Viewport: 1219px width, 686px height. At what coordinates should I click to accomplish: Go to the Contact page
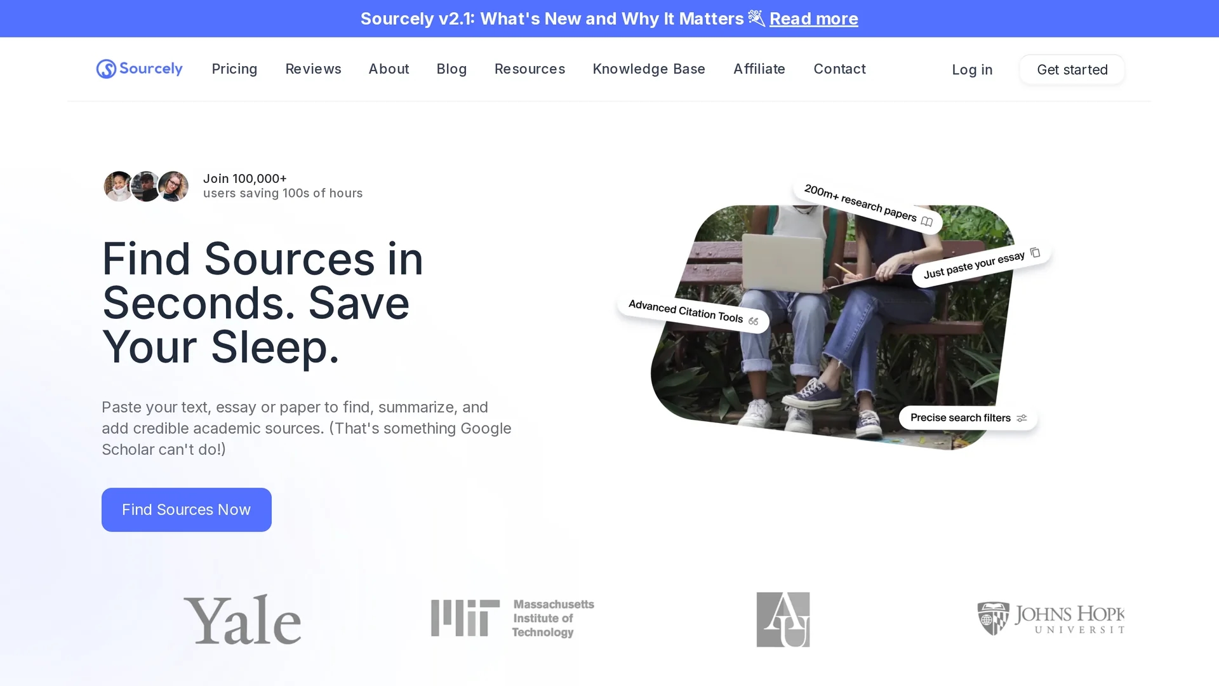point(839,69)
